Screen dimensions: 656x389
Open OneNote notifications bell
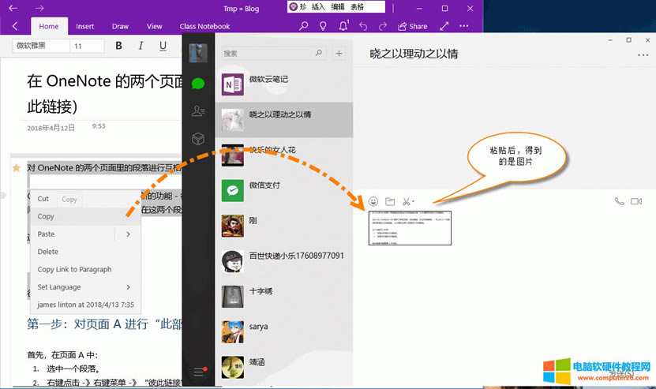click(x=343, y=26)
